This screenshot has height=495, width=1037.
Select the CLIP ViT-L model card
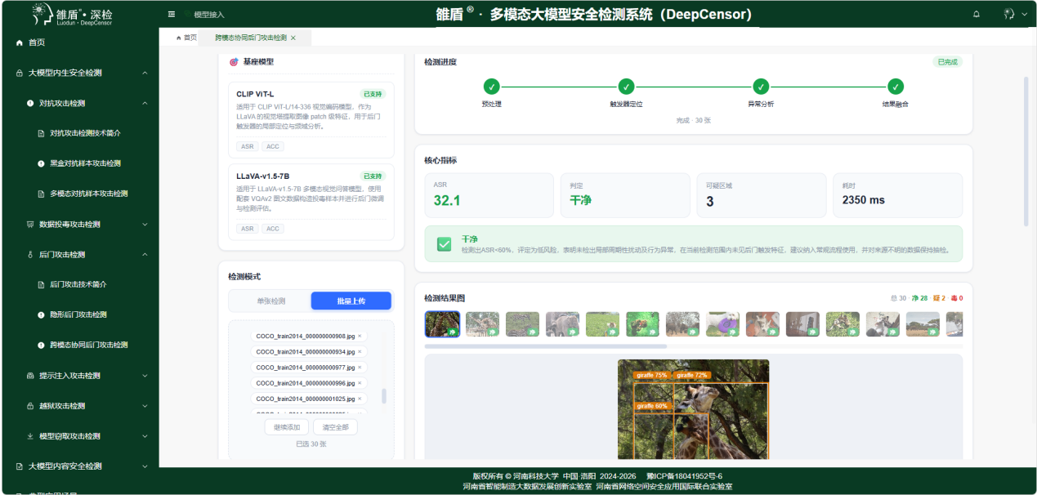(311, 119)
